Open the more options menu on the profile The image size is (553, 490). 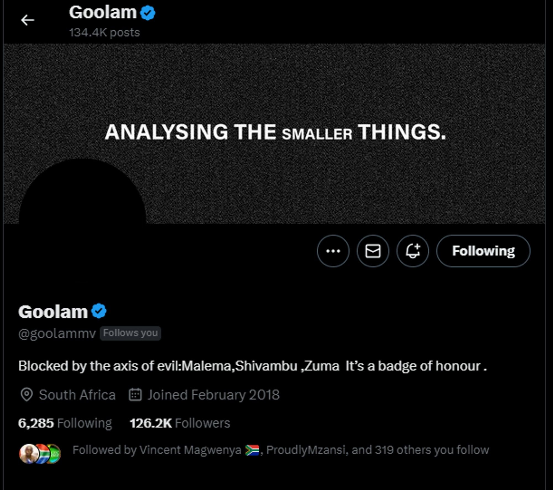[x=333, y=251]
